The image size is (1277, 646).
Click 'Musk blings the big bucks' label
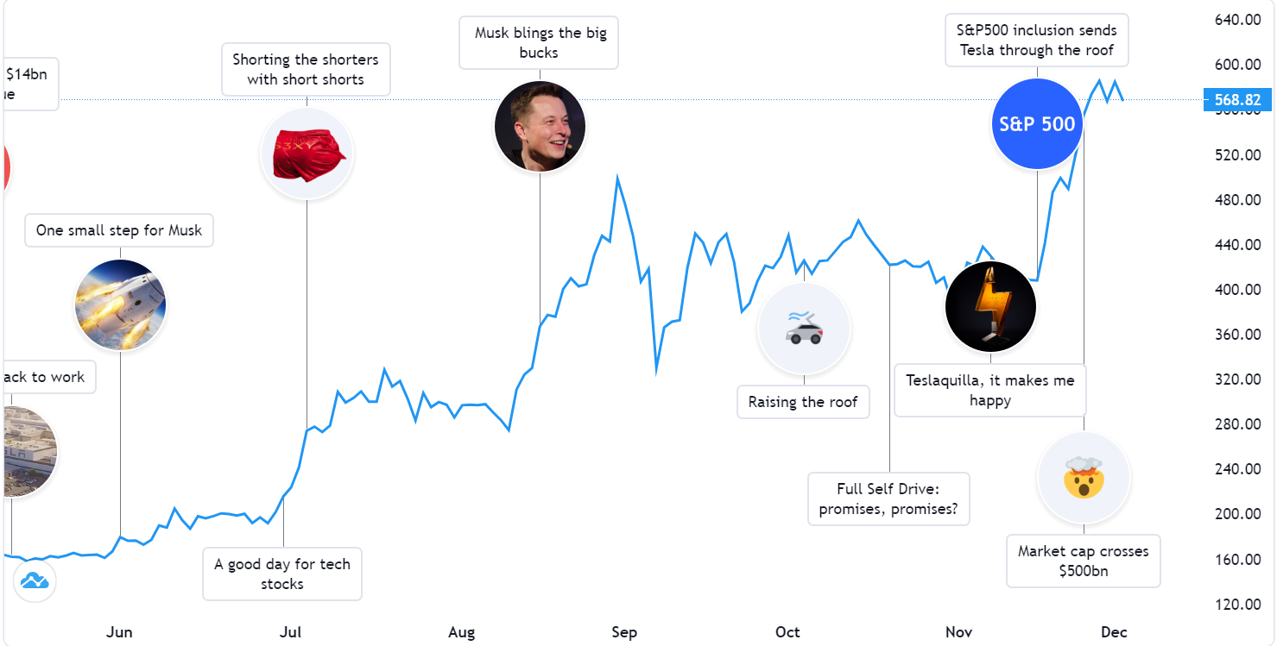(x=539, y=43)
